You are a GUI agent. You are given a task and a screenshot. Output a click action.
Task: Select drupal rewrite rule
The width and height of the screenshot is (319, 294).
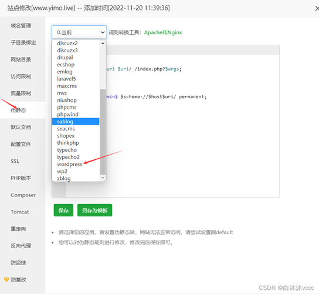tap(76, 58)
